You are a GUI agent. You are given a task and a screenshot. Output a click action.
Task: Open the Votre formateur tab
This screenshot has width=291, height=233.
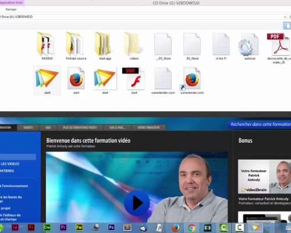pos(148,128)
